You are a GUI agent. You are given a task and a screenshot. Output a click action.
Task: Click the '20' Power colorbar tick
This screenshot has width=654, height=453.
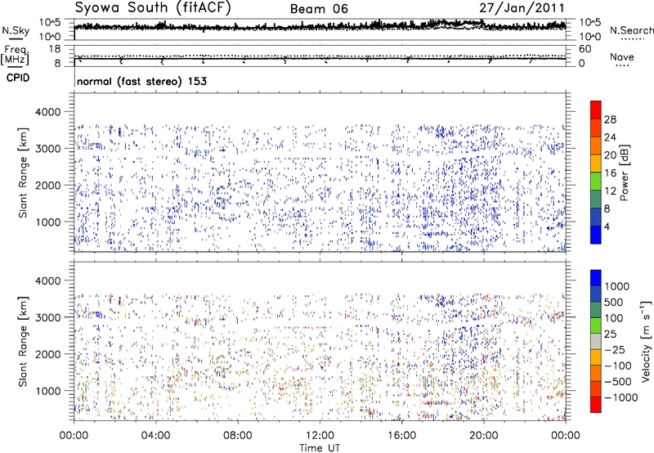click(610, 155)
